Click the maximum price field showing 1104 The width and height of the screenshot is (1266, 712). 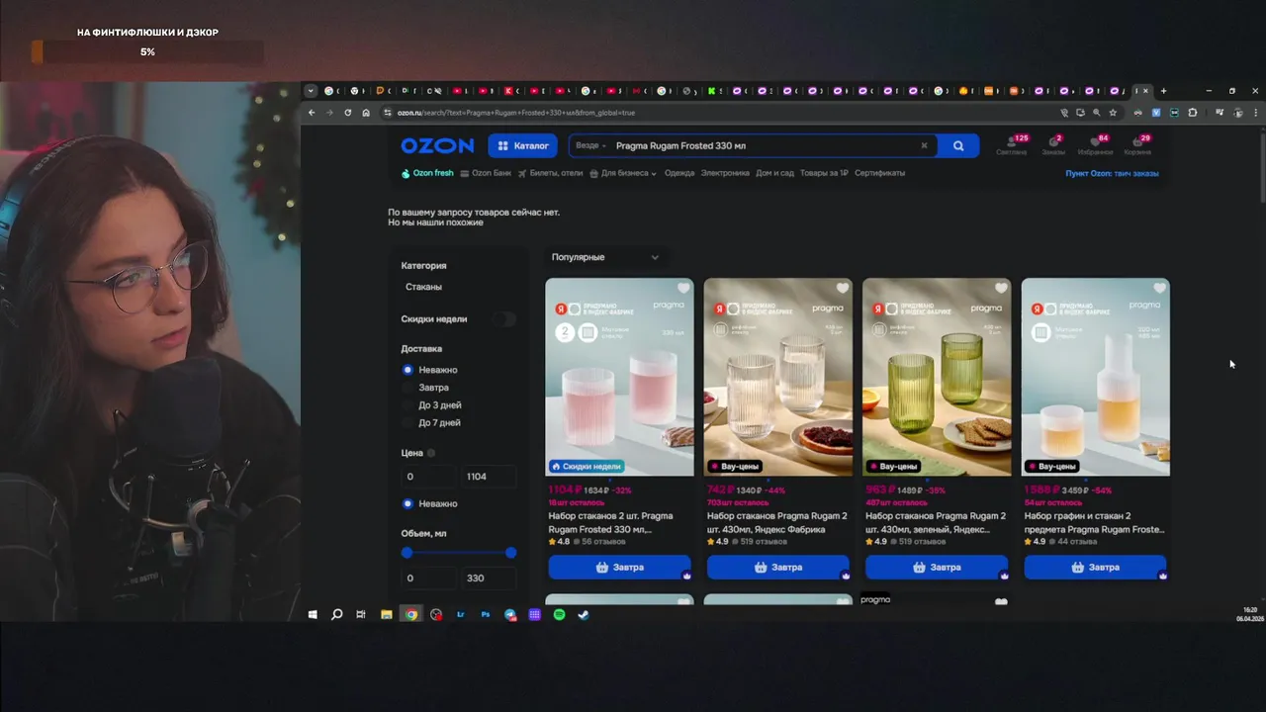click(488, 477)
